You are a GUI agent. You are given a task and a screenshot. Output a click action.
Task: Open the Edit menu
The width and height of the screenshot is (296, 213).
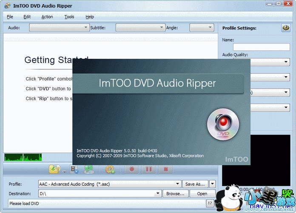click(27, 17)
